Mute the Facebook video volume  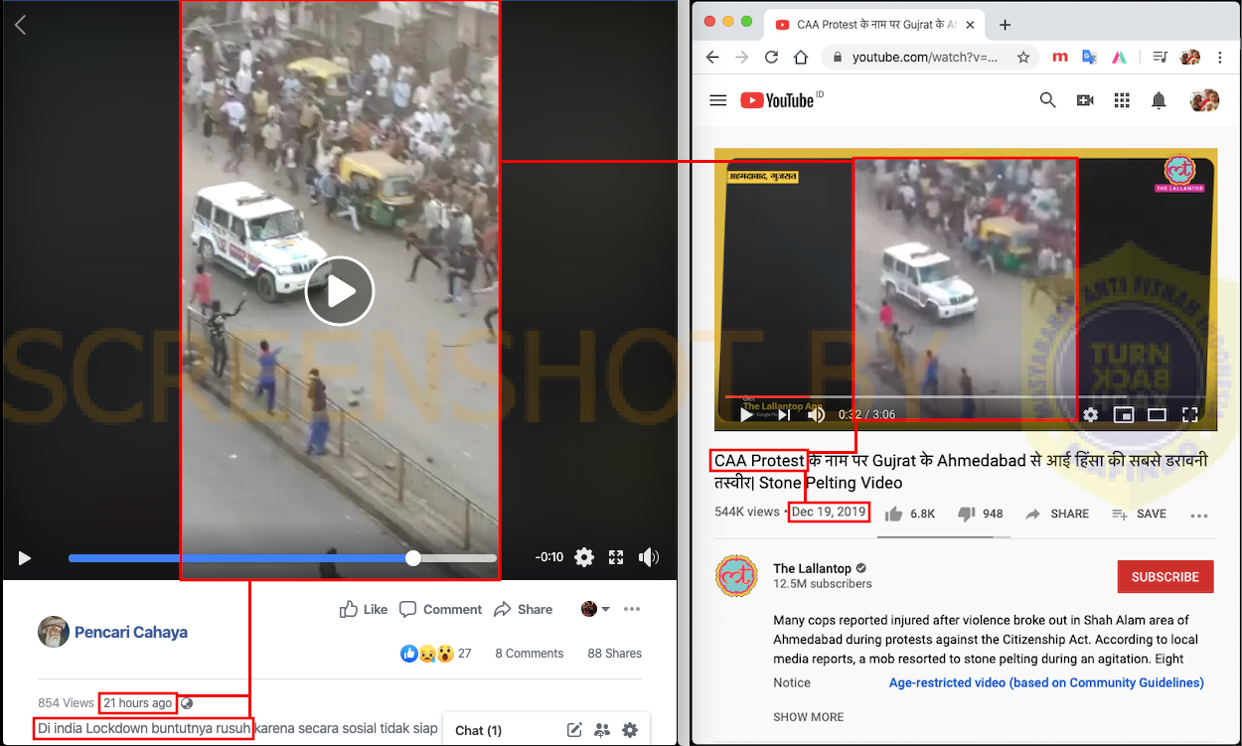tap(649, 557)
